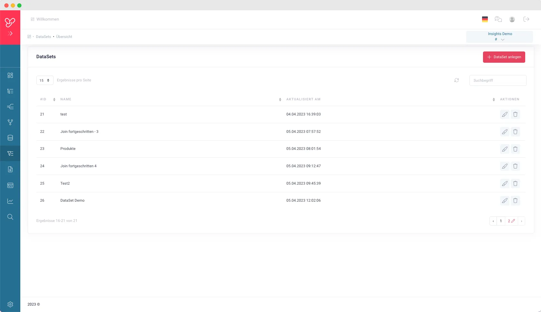The image size is (541, 312).
Task: Click the breadcrumb home grid icon
Action: (29, 37)
